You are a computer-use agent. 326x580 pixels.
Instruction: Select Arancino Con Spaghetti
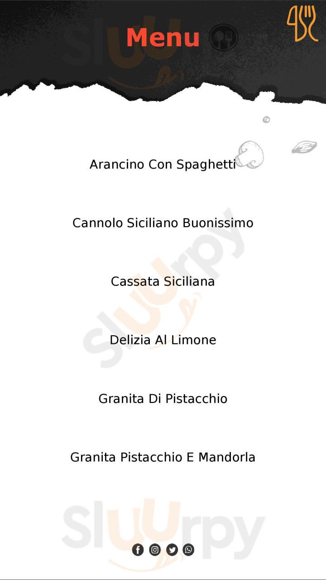163,164
